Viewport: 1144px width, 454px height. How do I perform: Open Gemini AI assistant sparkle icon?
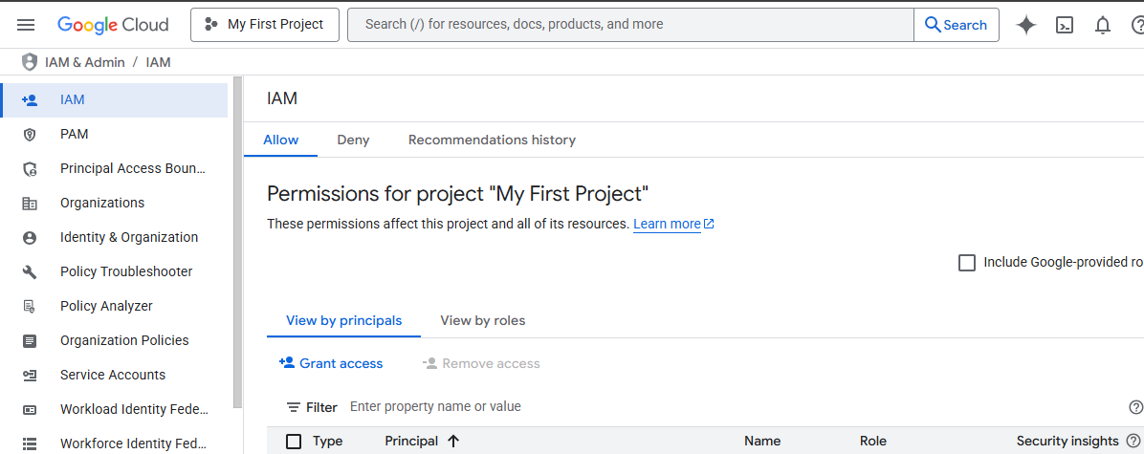pyautogui.click(x=1026, y=25)
